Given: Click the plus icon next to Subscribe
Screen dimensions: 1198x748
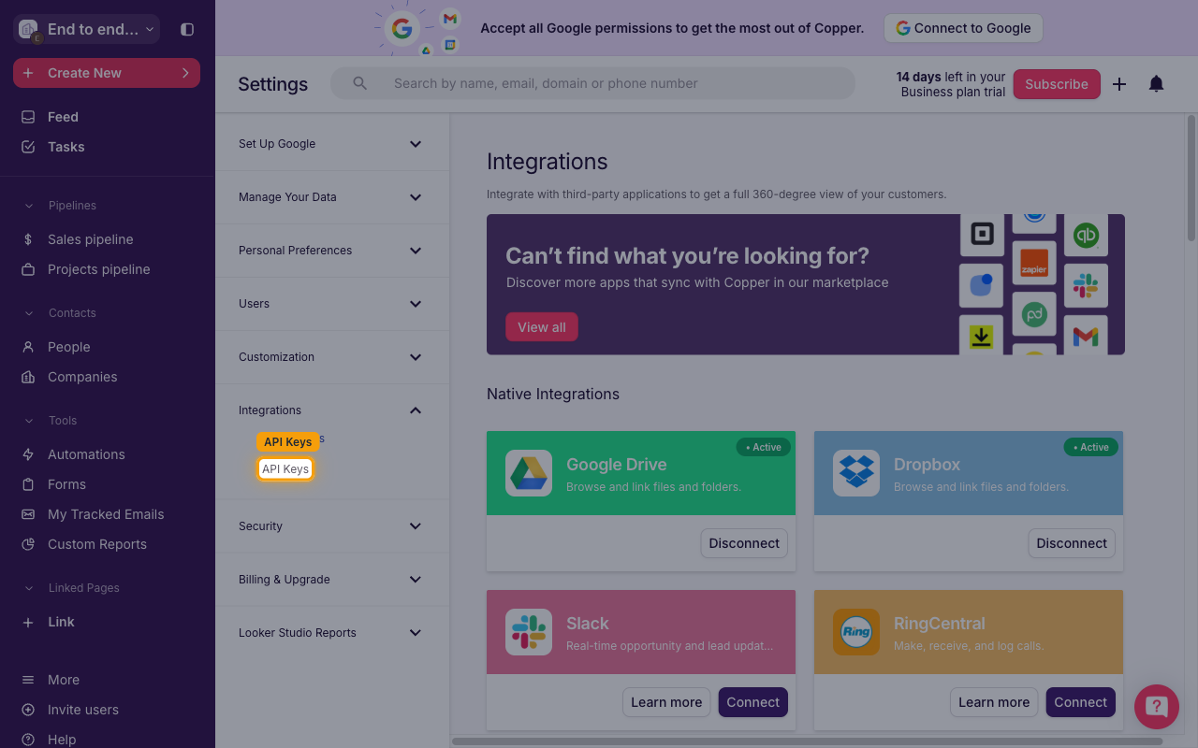Looking at the screenshot, I should point(1119,84).
